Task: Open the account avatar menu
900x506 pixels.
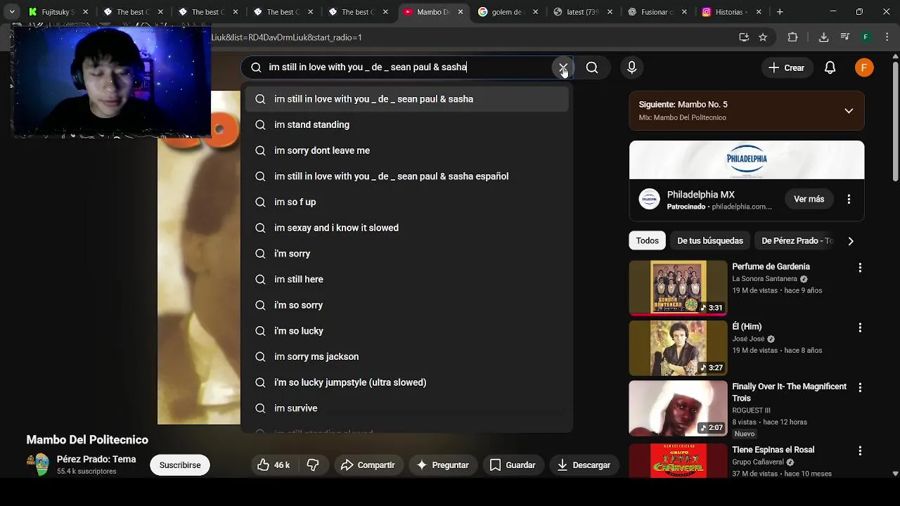Action: pyautogui.click(x=864, y=67)
